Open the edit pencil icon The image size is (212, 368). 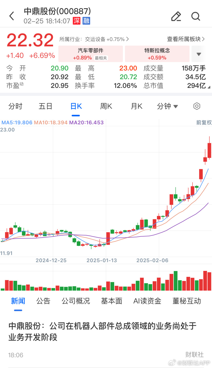tap(176, 16)
